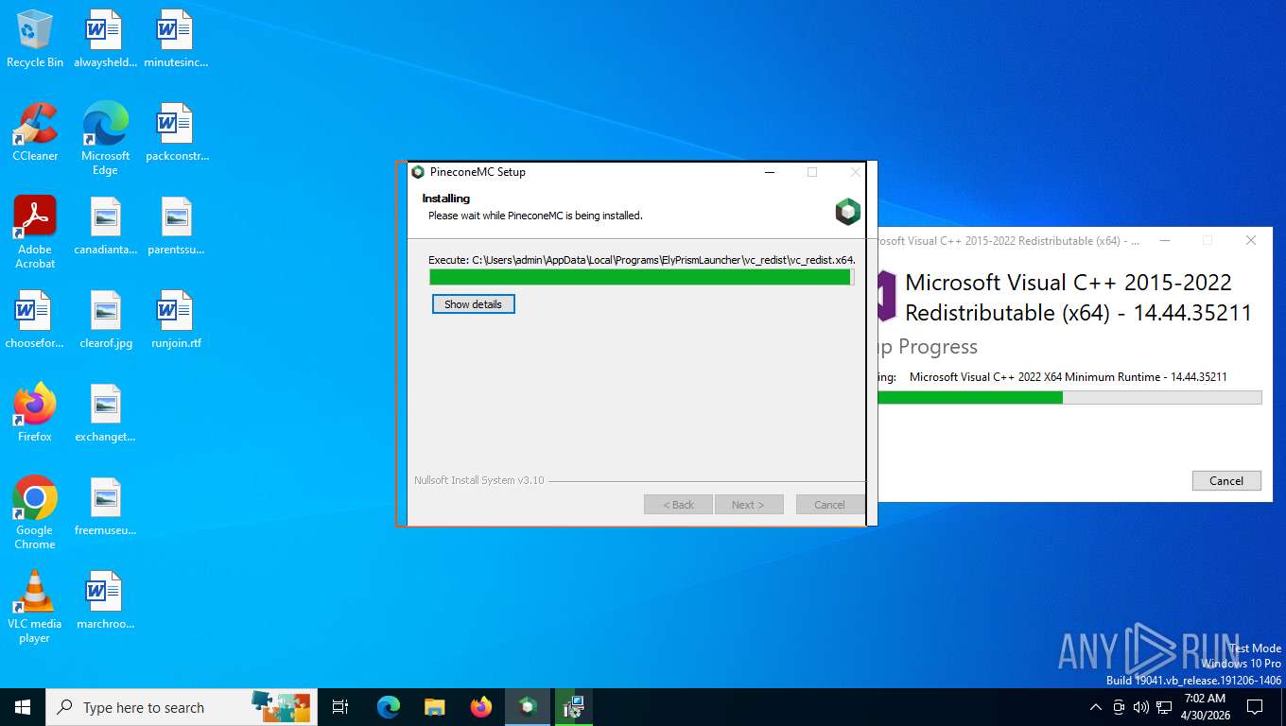This screenshot has width=1286, height=726.
Task: Open the Edge icon in the taskbar
Action: (389, 707)
